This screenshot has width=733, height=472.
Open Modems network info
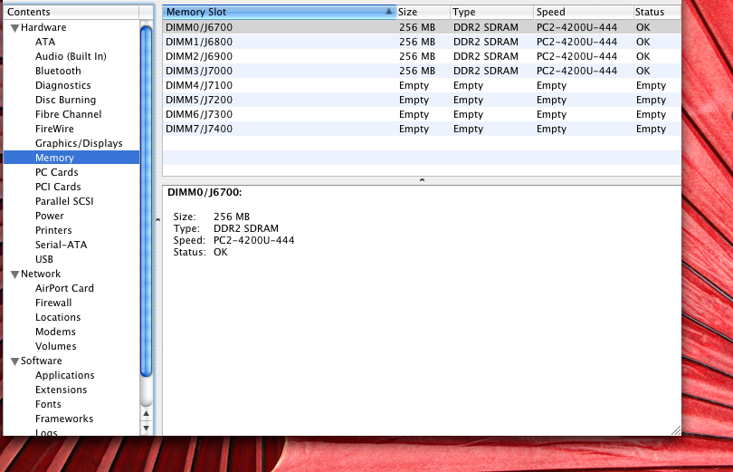point(55,332)
